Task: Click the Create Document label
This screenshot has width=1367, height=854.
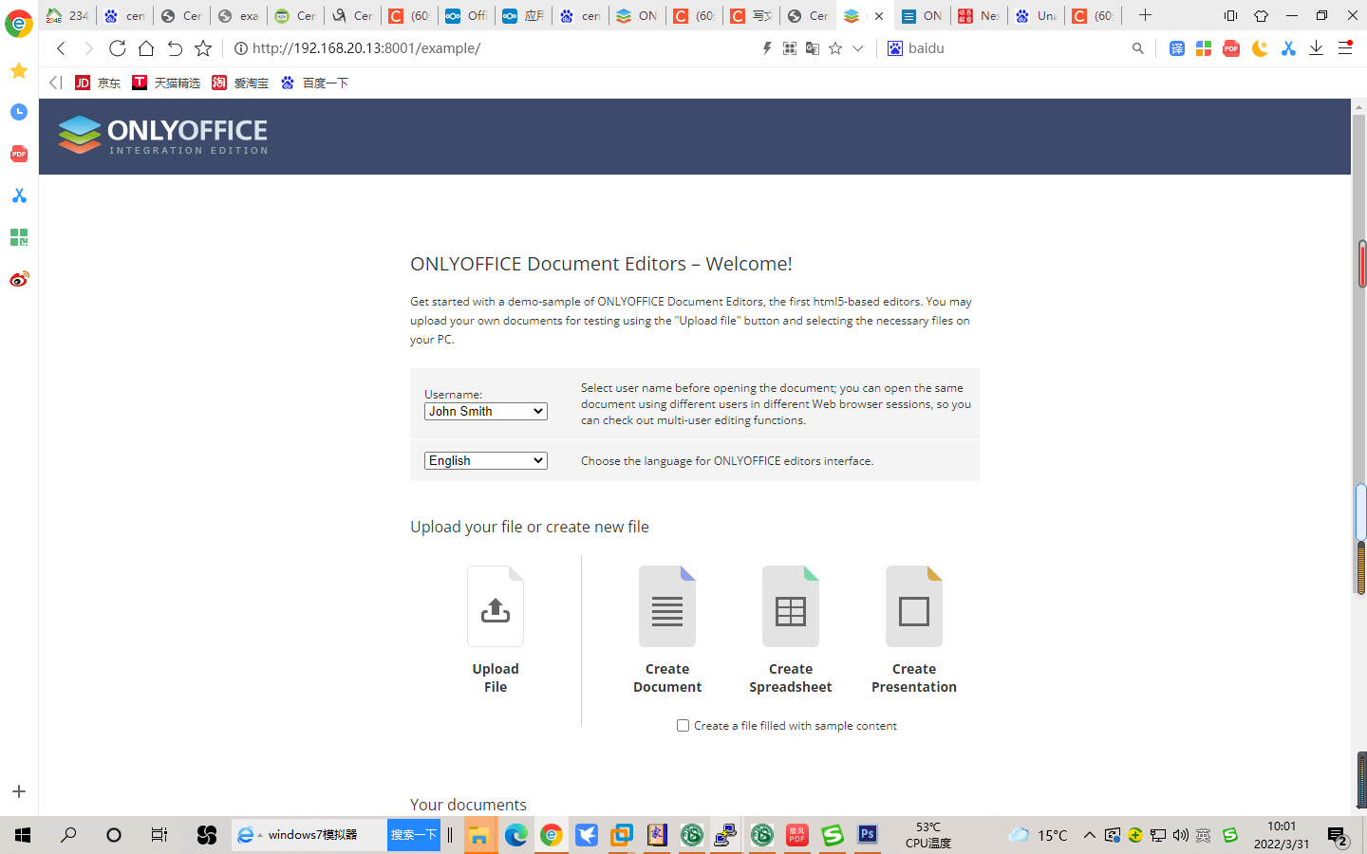Action: coord(667,678)
